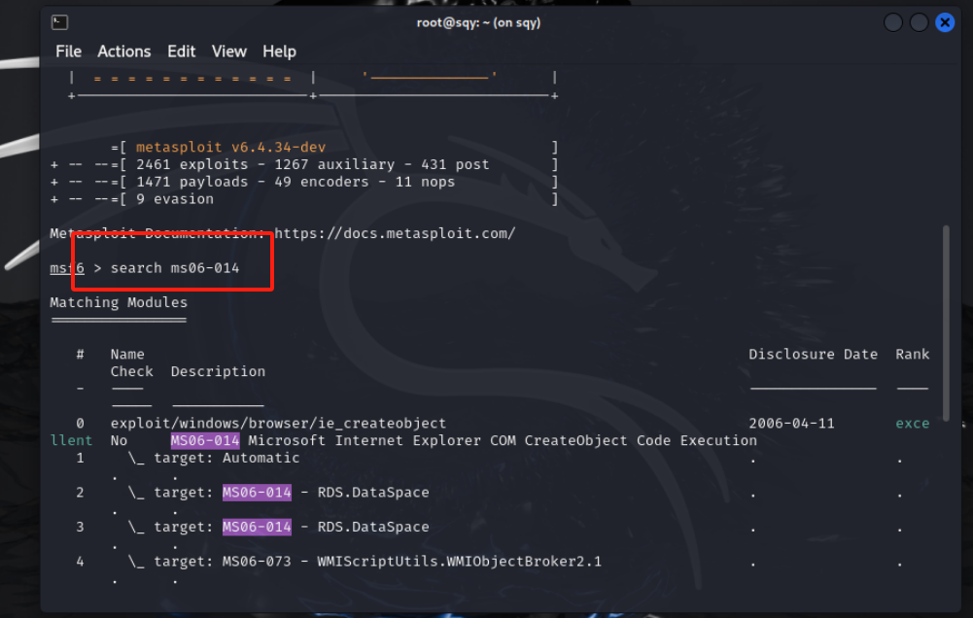
Task: Click row 3 'RDS.DataSpace' target
Action: 373,527
